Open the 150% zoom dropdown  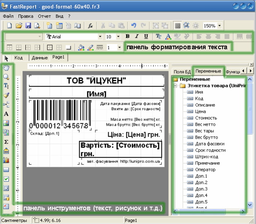220,26
